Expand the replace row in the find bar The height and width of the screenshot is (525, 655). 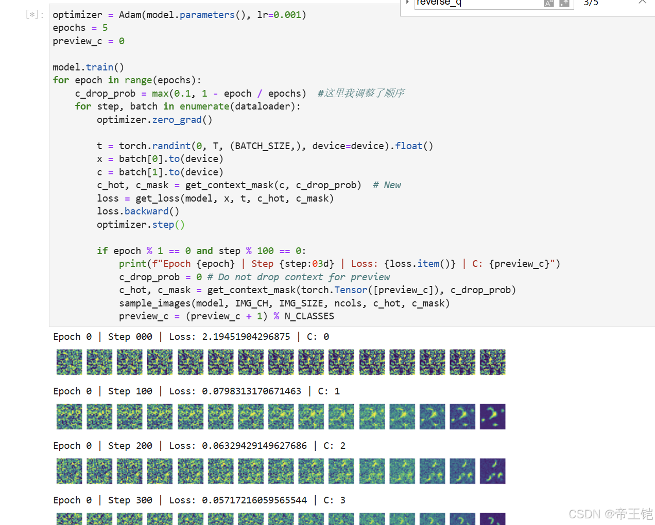pos(407,3)
